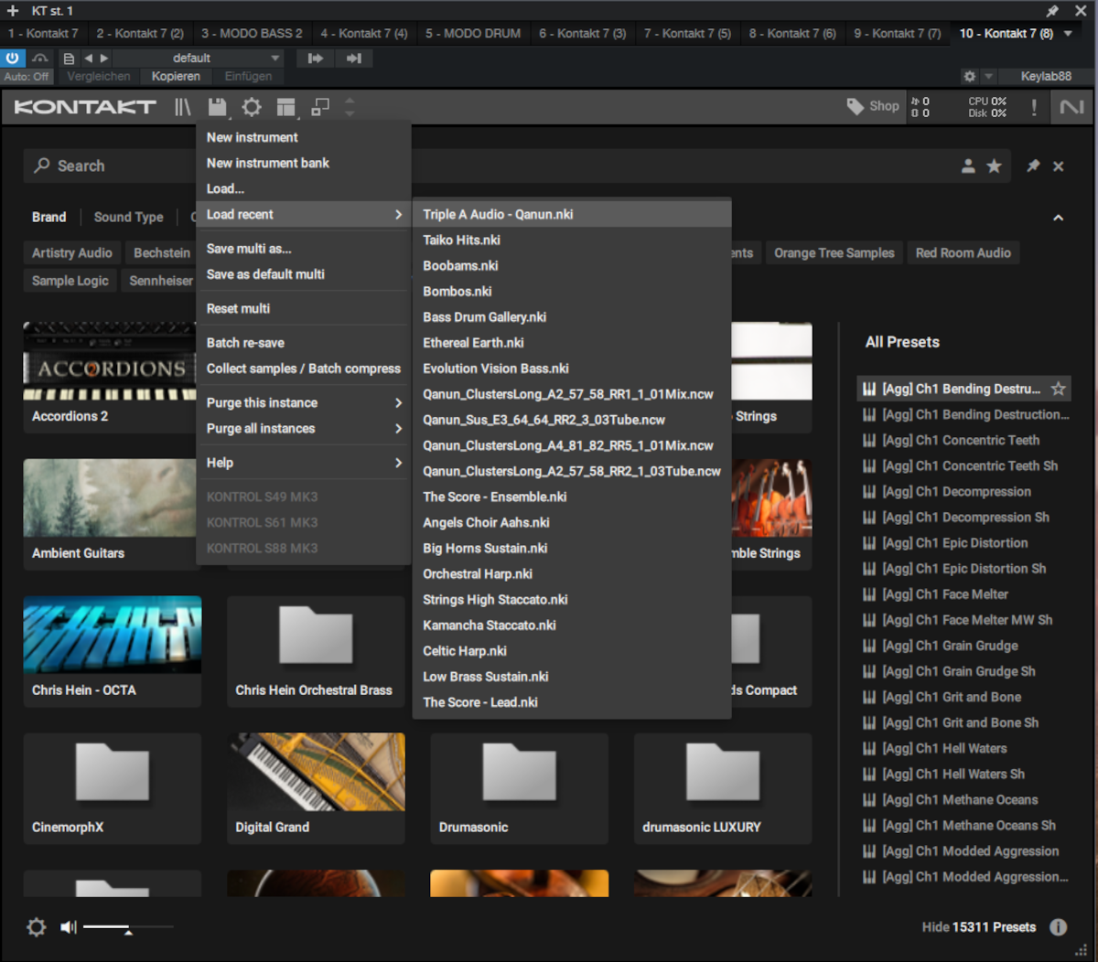The width and height of the screenshot is (1098, 962).
Task: Click the pin icon in the plugin window title bar
Action: pos(1052,11)
